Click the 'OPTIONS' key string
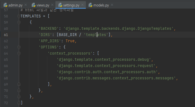This screenshot has width=195, height=107. [x=49, y=47]
